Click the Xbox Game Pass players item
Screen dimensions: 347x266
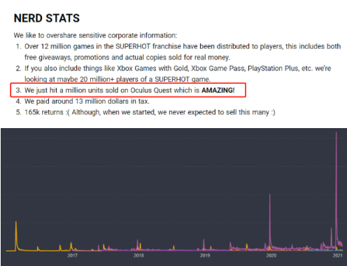(173, 73)
